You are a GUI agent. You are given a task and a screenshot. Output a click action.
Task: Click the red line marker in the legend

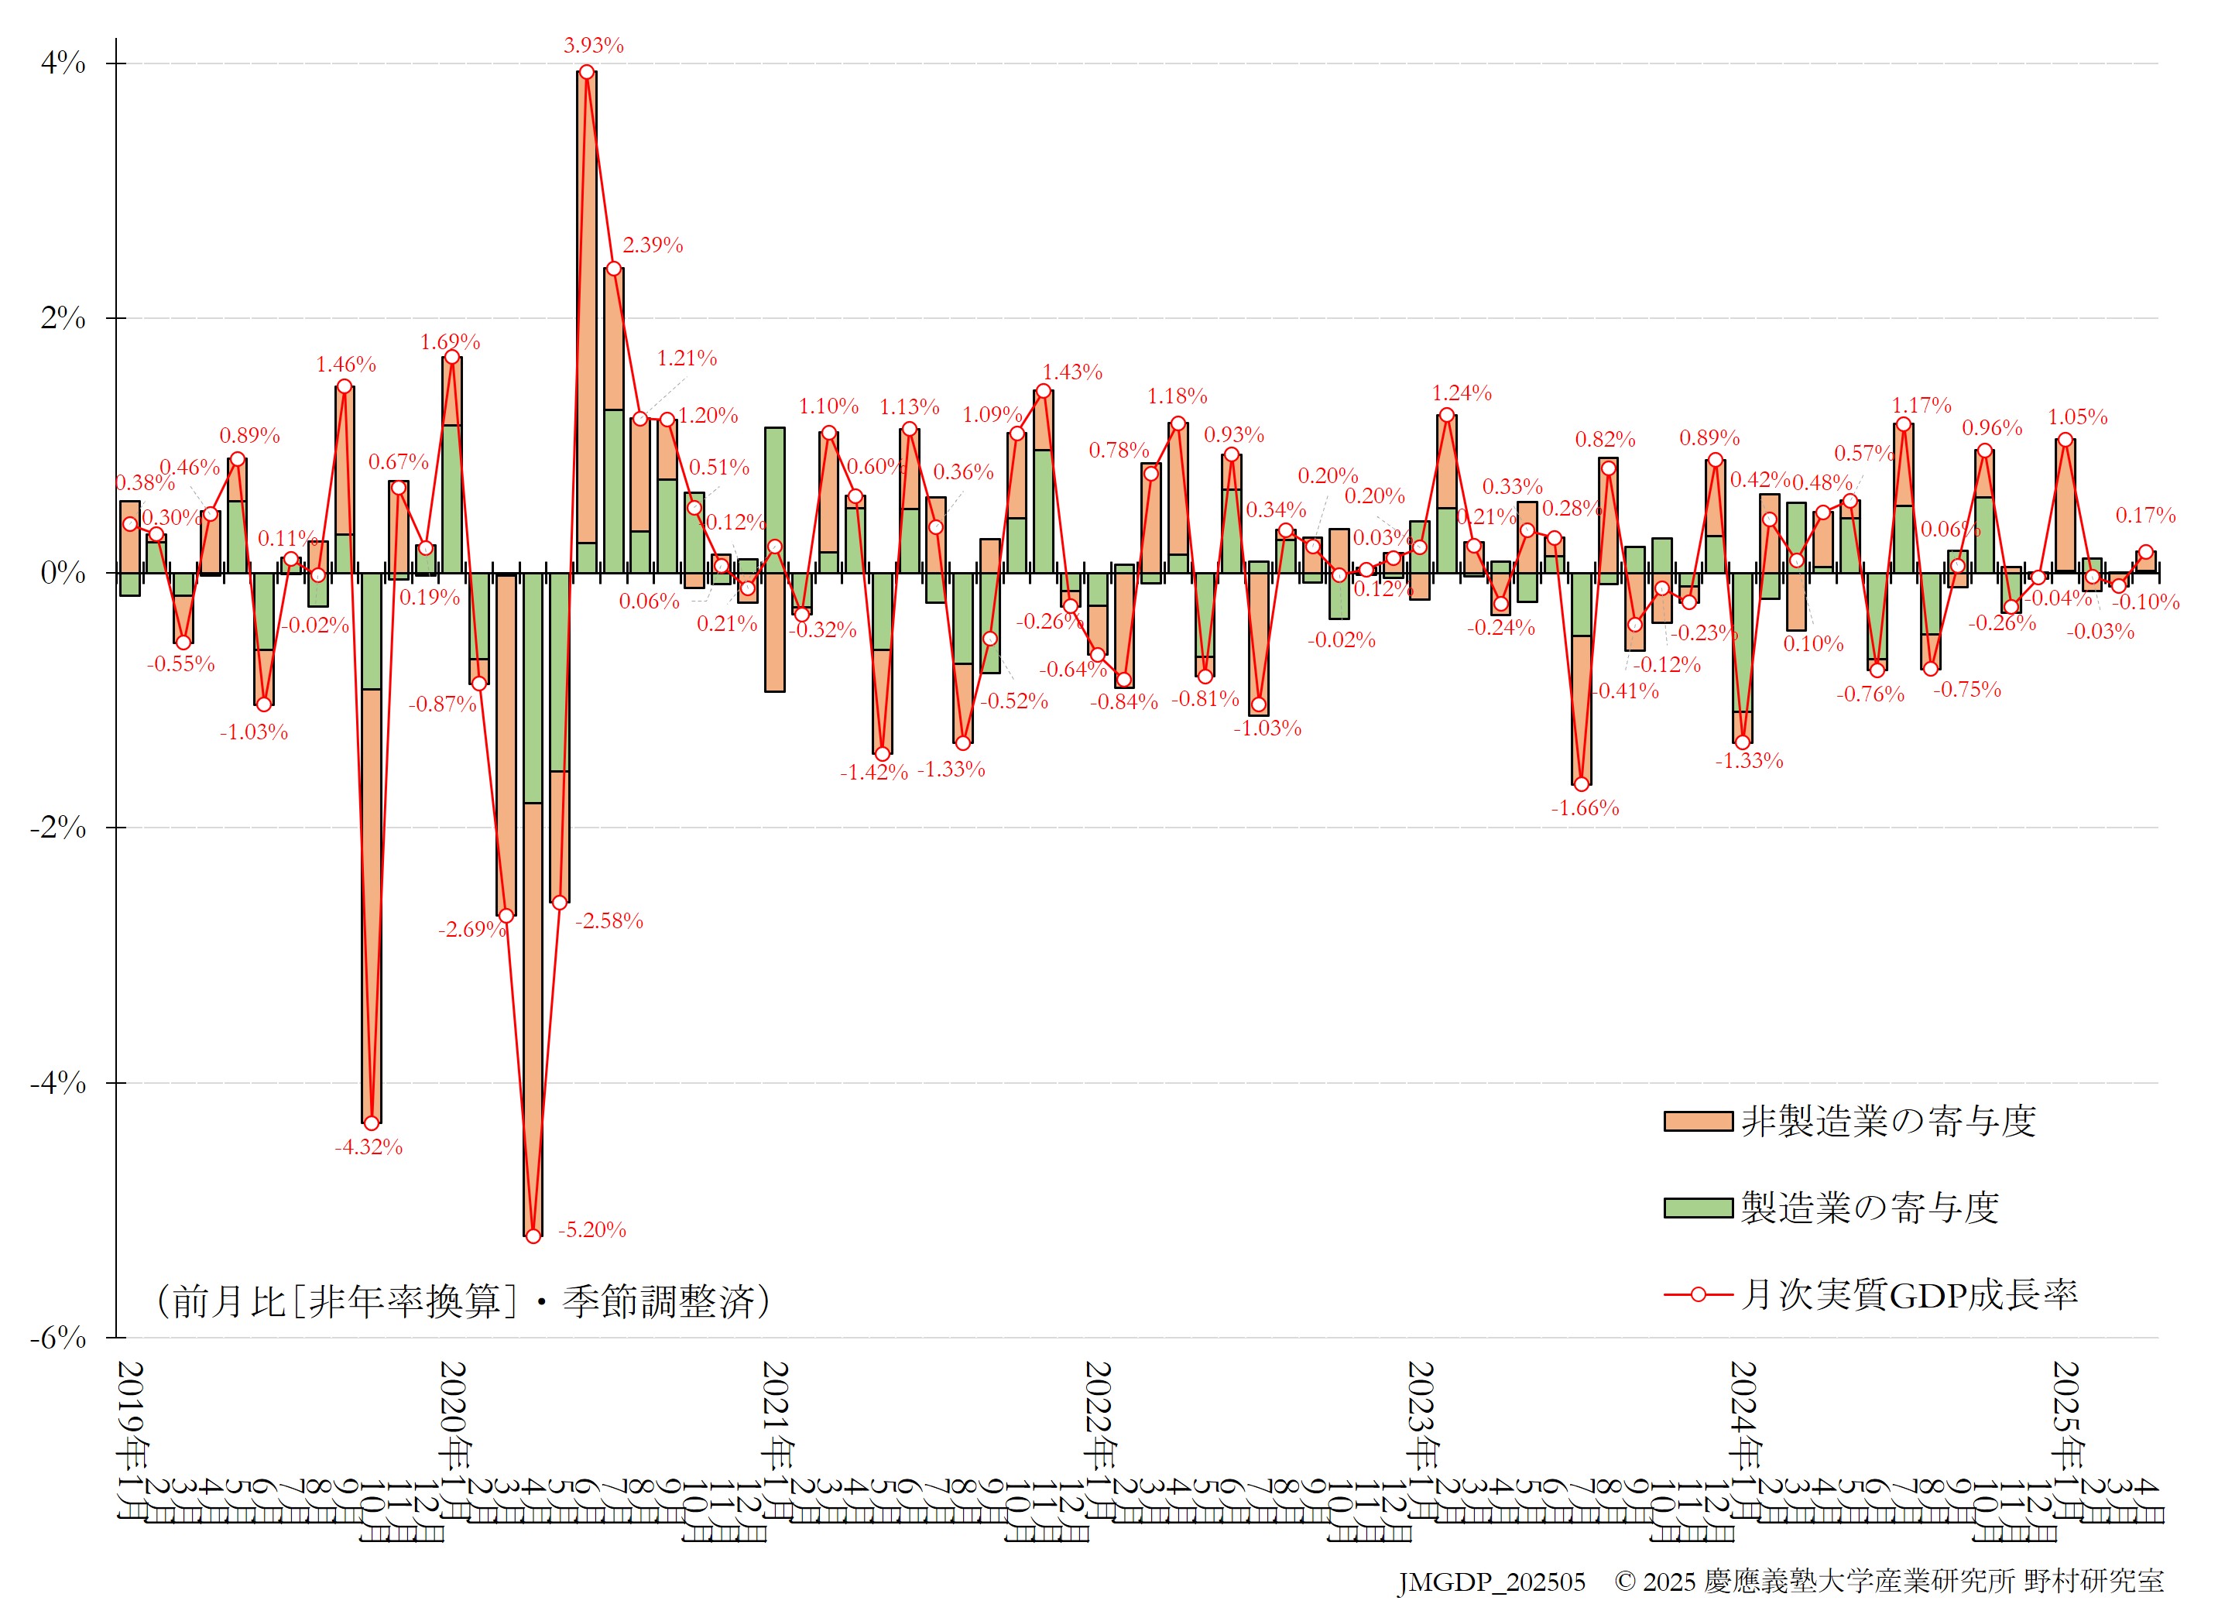[1698, 1295]
